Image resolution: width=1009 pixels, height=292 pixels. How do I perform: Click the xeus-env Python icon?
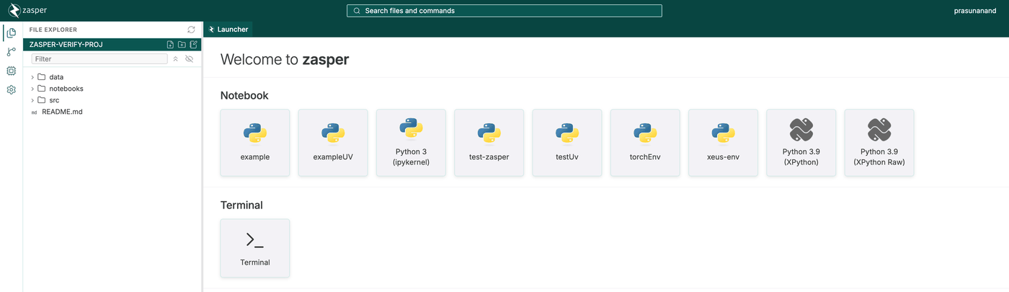[x=723, y=135]
